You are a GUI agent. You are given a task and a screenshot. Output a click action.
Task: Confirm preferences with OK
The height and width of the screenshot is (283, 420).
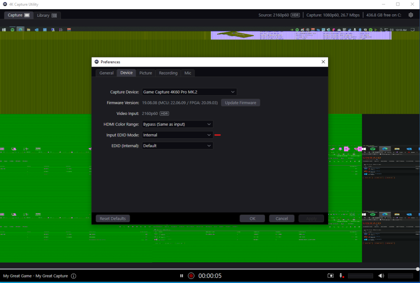(252, 218)
